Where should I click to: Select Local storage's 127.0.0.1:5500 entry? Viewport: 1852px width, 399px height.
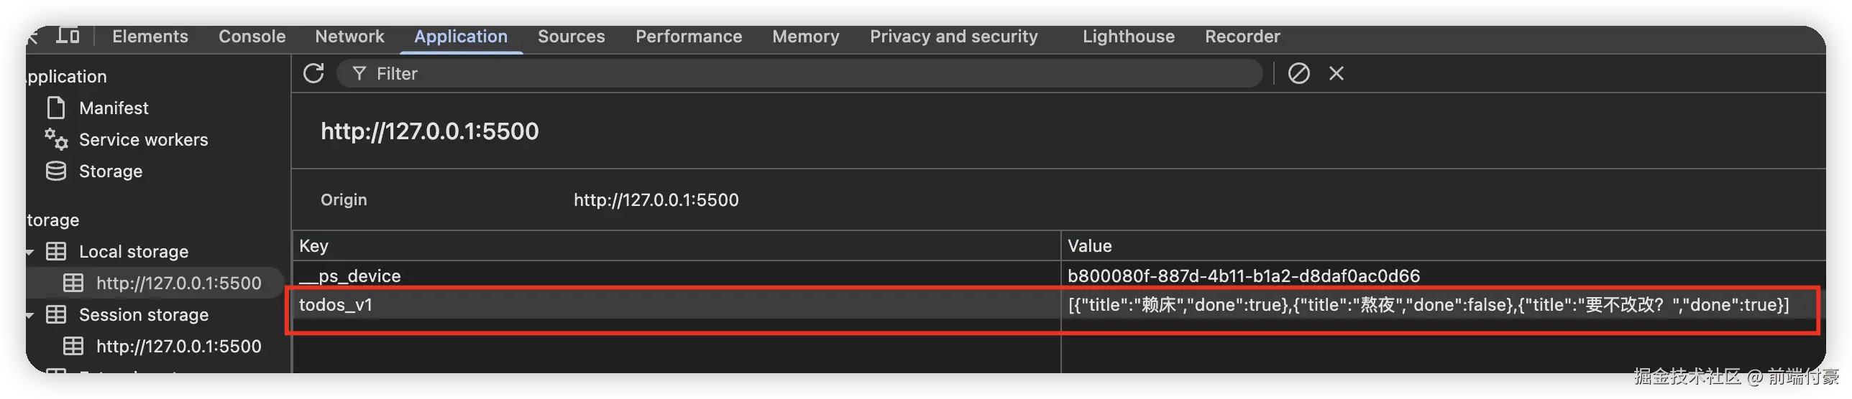[x=178, y=283]
